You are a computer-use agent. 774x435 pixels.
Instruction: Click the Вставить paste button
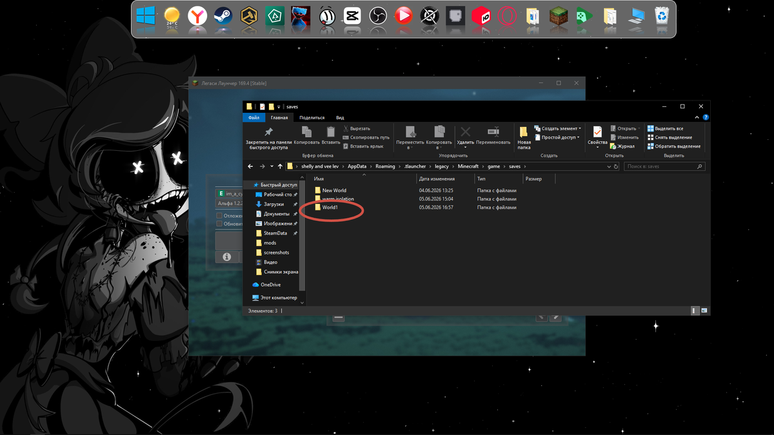pyautogui.click(x=331, y=135)
